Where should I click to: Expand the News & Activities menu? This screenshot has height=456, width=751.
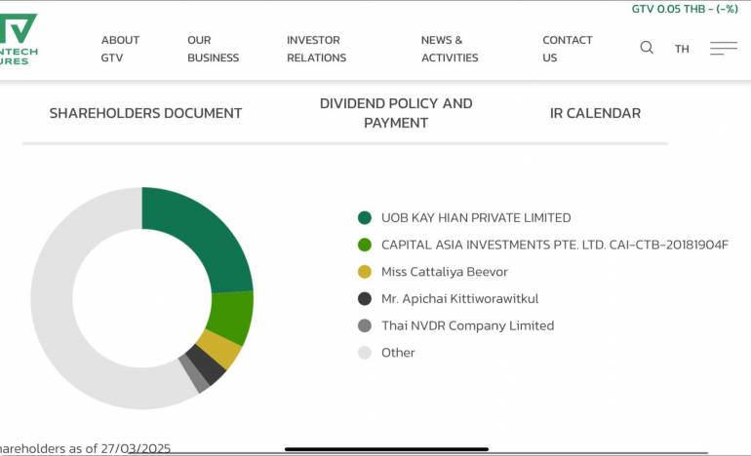pos(449,49)
